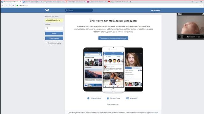Open the регистрация link in the header

[156, 10]
